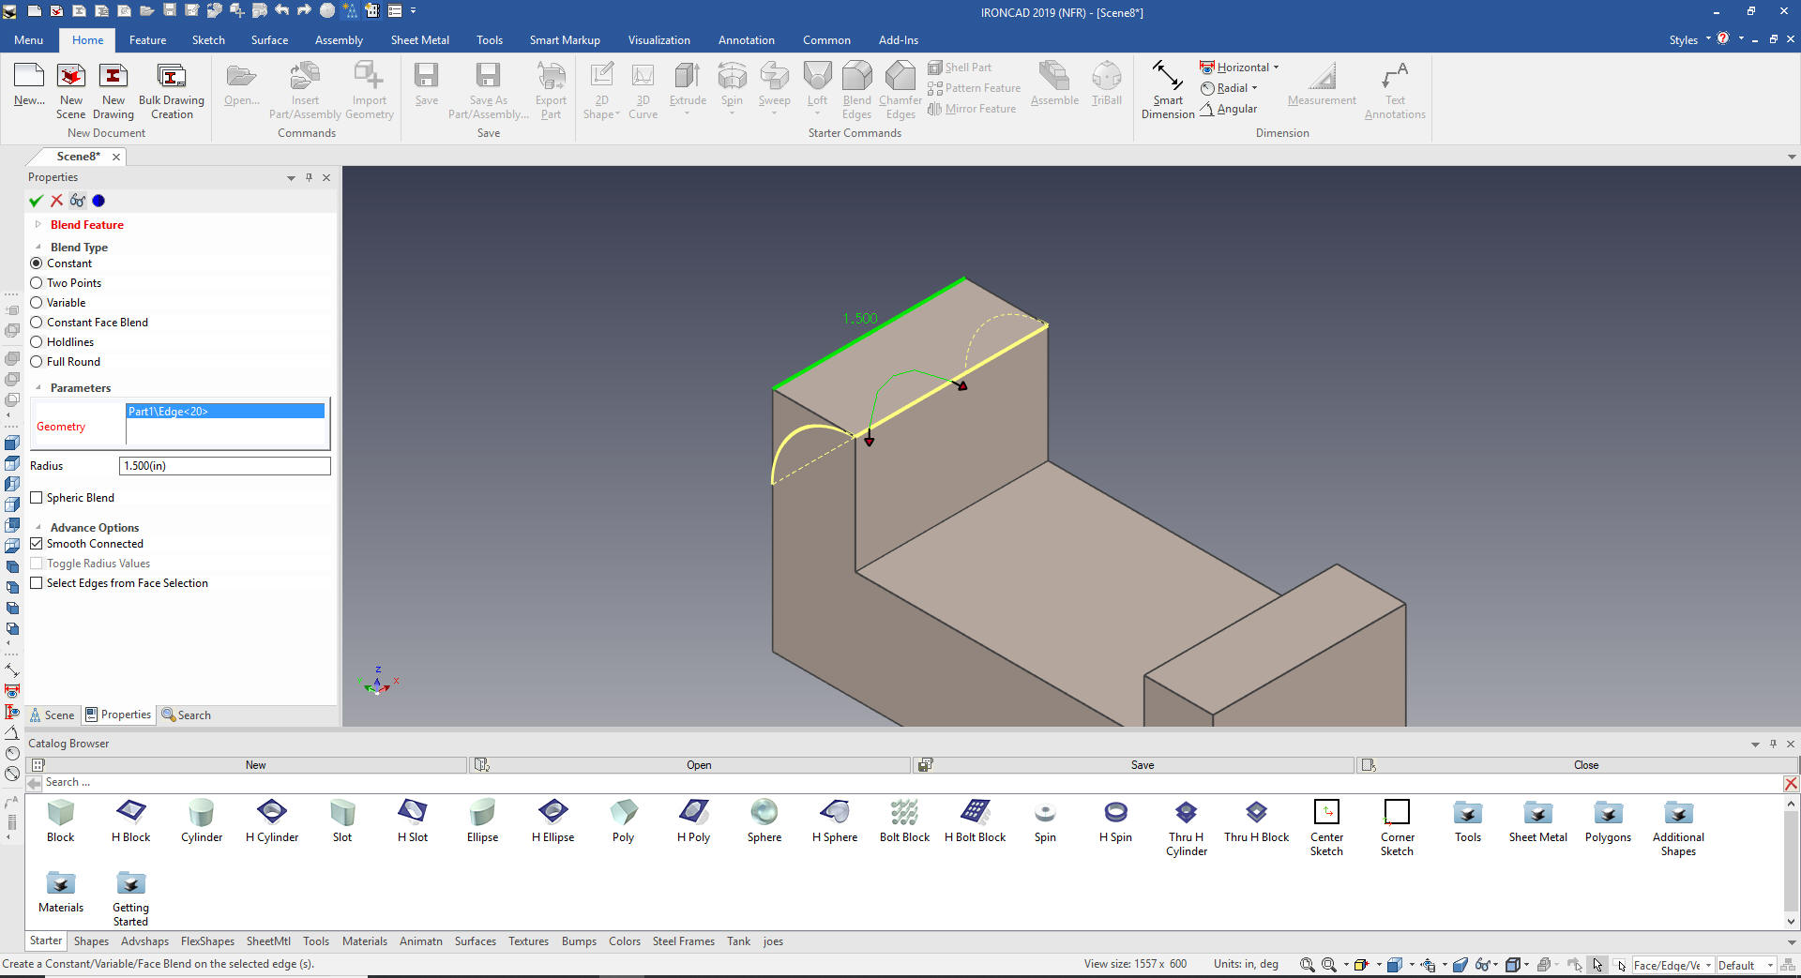The image size is (1801, 978).
Task: Enable the Spheric Blend checkbox
Action: (x=37, y=498)
